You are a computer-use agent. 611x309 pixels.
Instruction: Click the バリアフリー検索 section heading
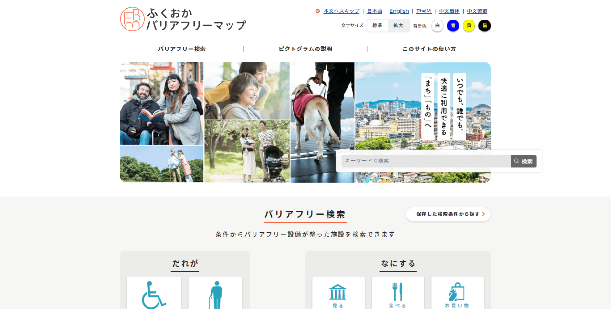click(305, 214)
